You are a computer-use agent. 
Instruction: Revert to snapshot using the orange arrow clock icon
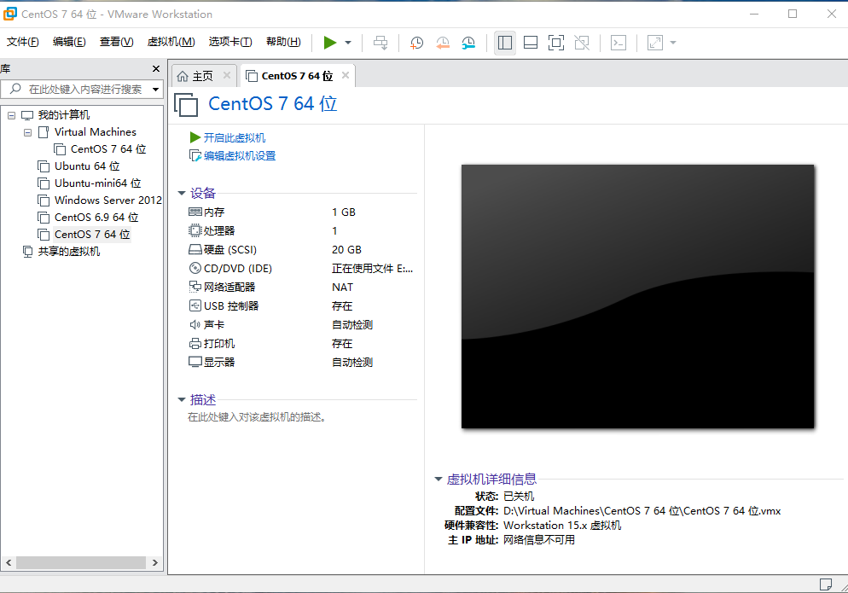443,43
